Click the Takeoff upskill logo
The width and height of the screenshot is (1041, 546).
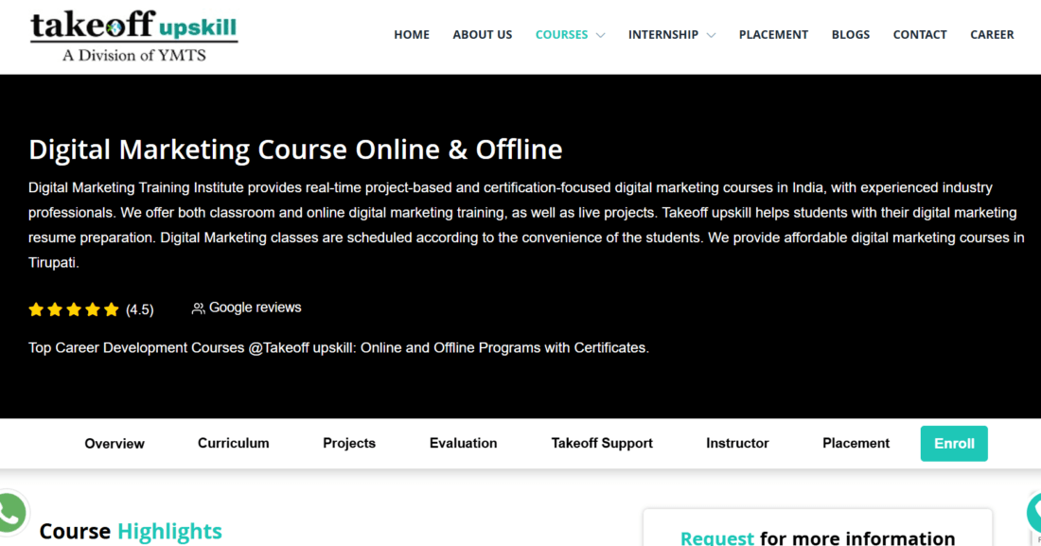pyautogui.click(x=133, y=36)
